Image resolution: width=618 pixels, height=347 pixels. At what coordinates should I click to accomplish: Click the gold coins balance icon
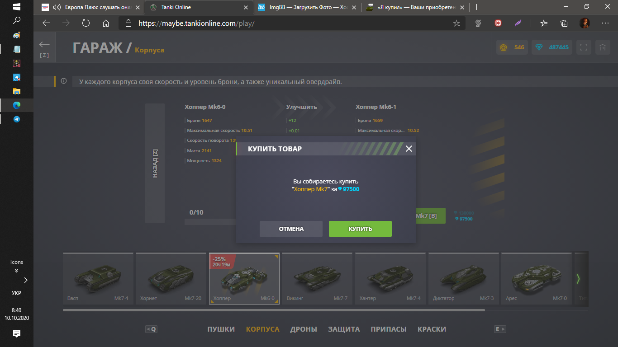(503, 47)
